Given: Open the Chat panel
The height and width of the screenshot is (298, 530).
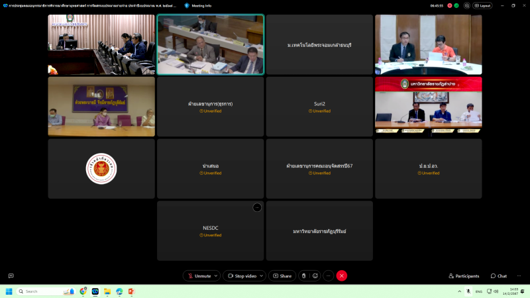Looking at the screenshot, I should click(499, 275).
